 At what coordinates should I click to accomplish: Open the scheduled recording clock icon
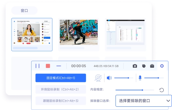point(144,66)
